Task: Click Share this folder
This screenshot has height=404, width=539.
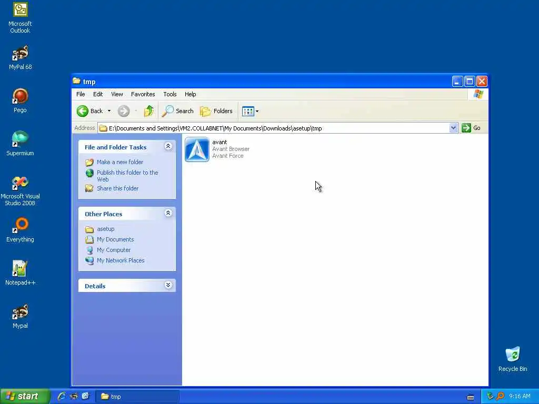Action: tap(117, 188)
